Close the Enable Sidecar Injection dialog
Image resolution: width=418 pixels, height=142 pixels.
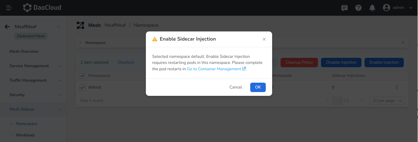click(264, 39)
